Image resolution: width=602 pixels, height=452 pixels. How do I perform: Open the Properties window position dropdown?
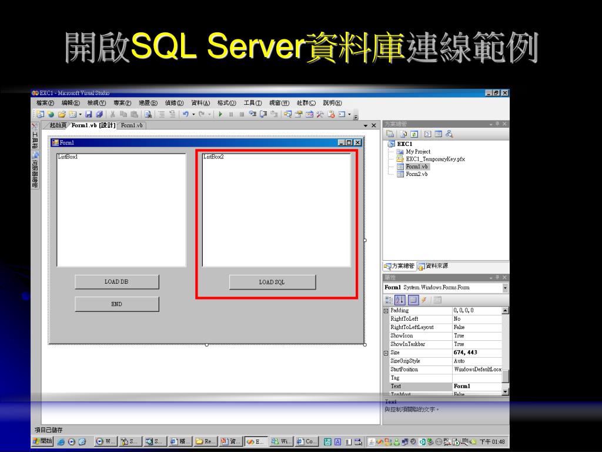tap(491, 278)
